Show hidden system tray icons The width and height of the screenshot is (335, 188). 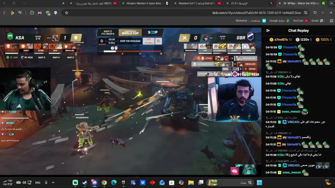(x=53, y=183)
